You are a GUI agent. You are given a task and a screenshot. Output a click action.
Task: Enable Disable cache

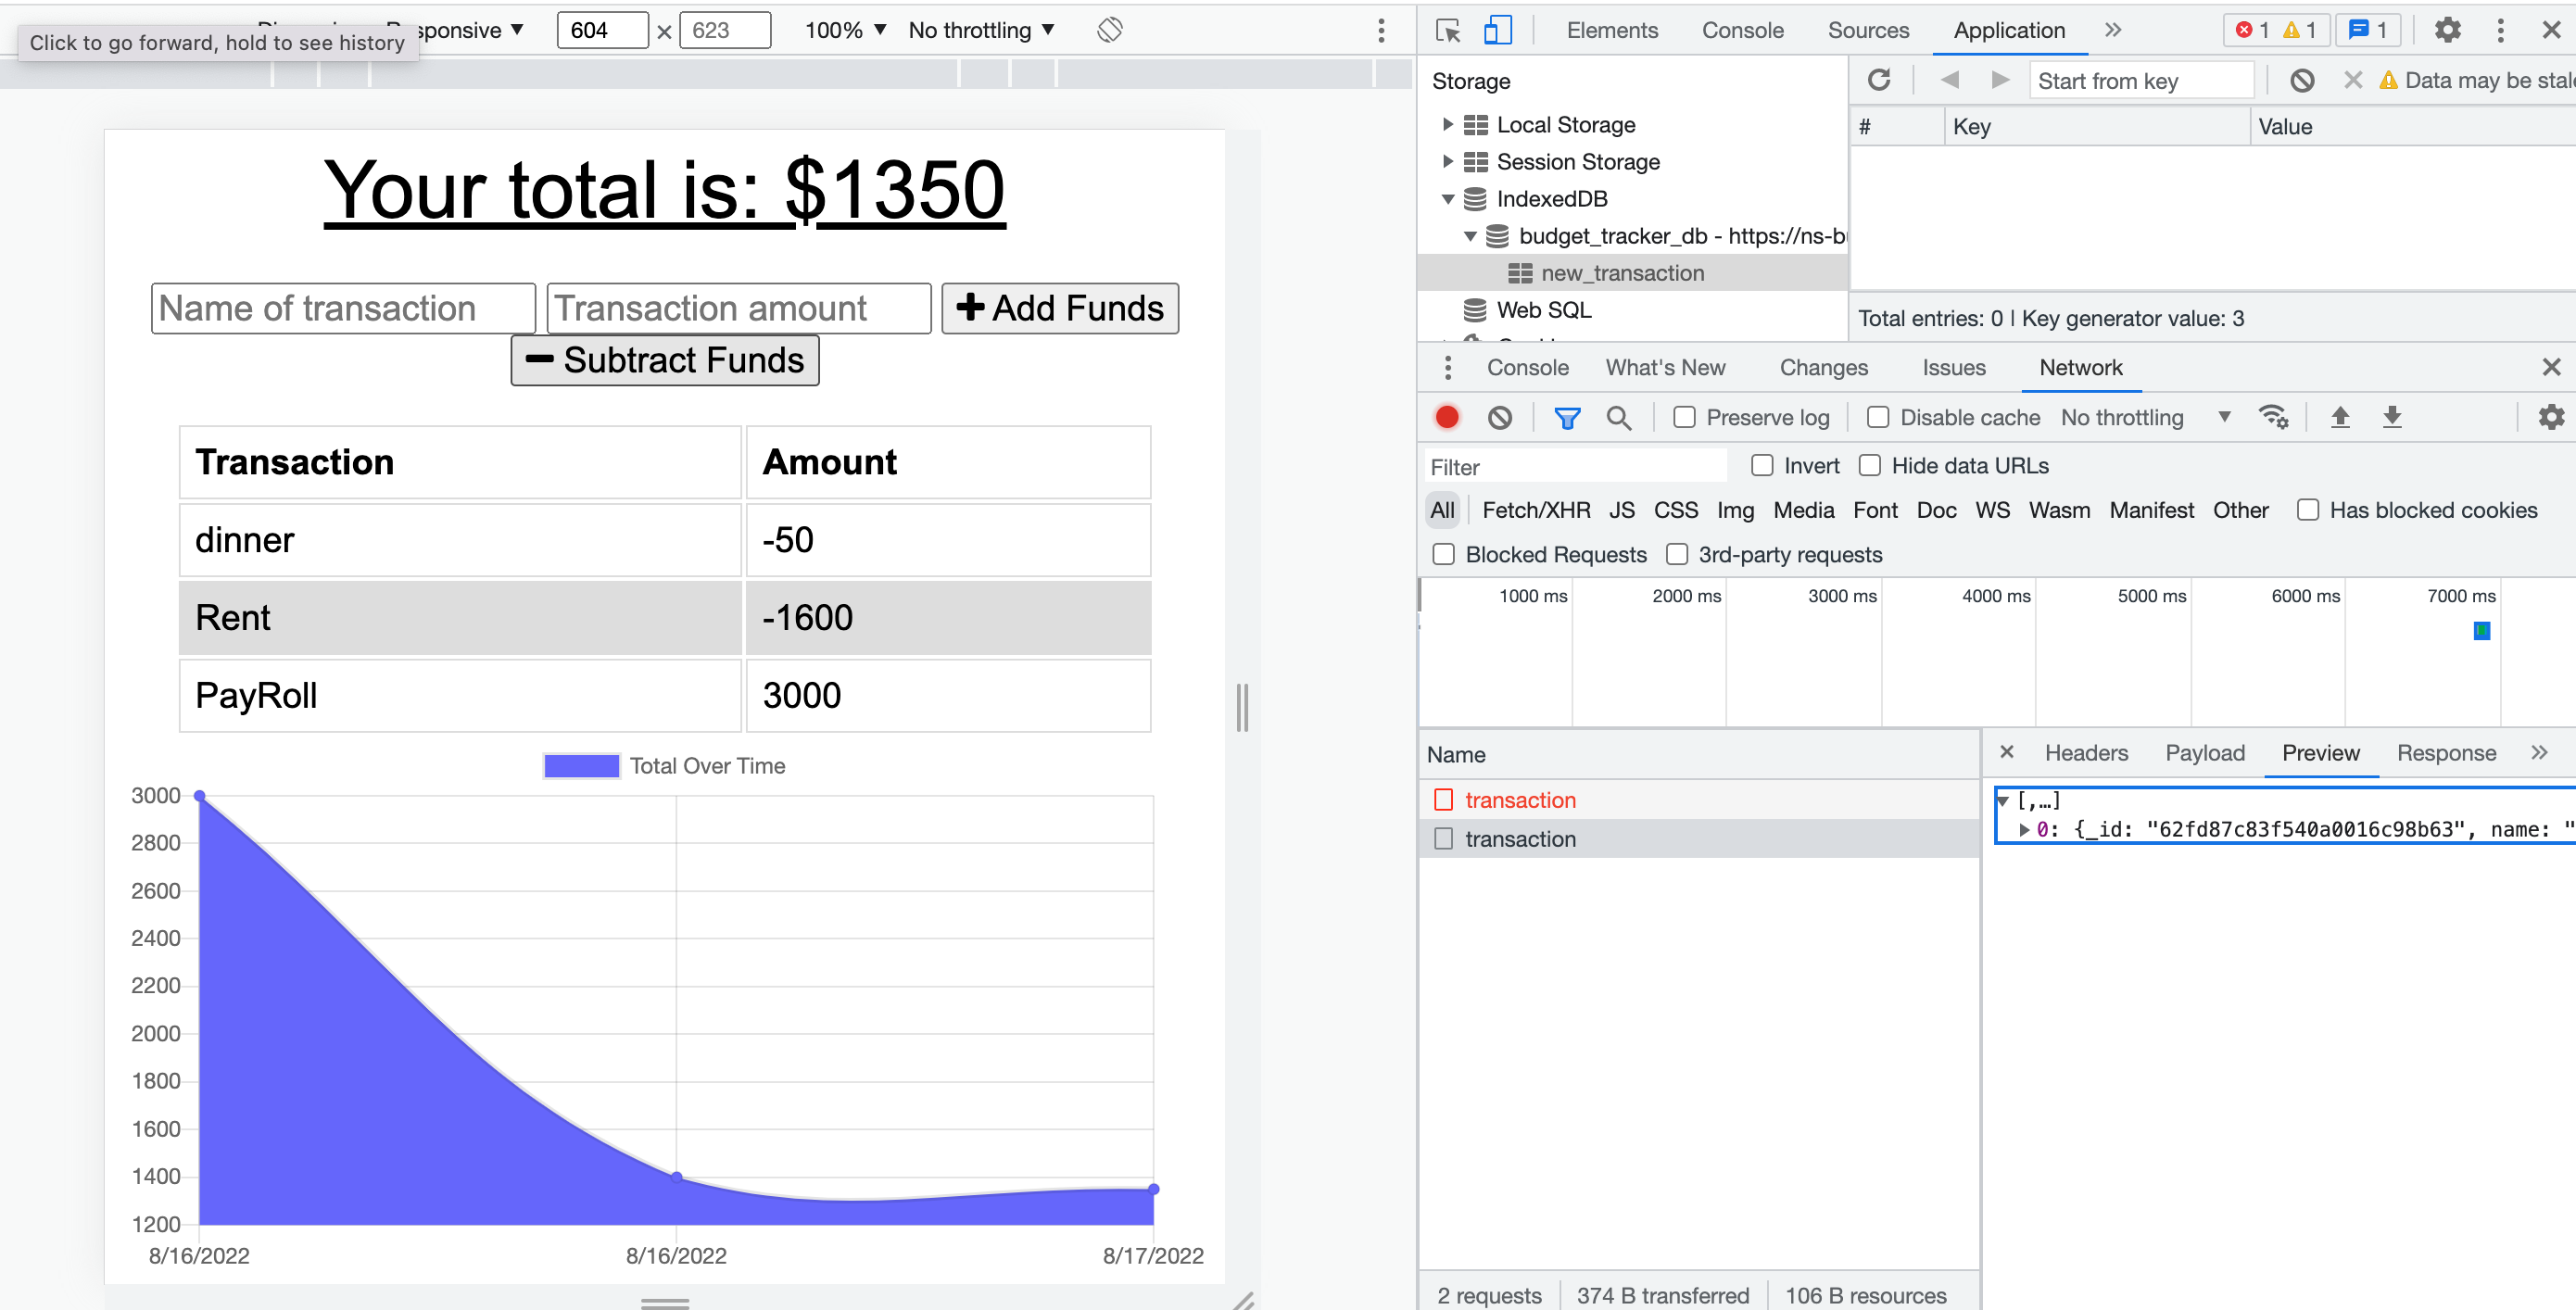coord(1878,417)
